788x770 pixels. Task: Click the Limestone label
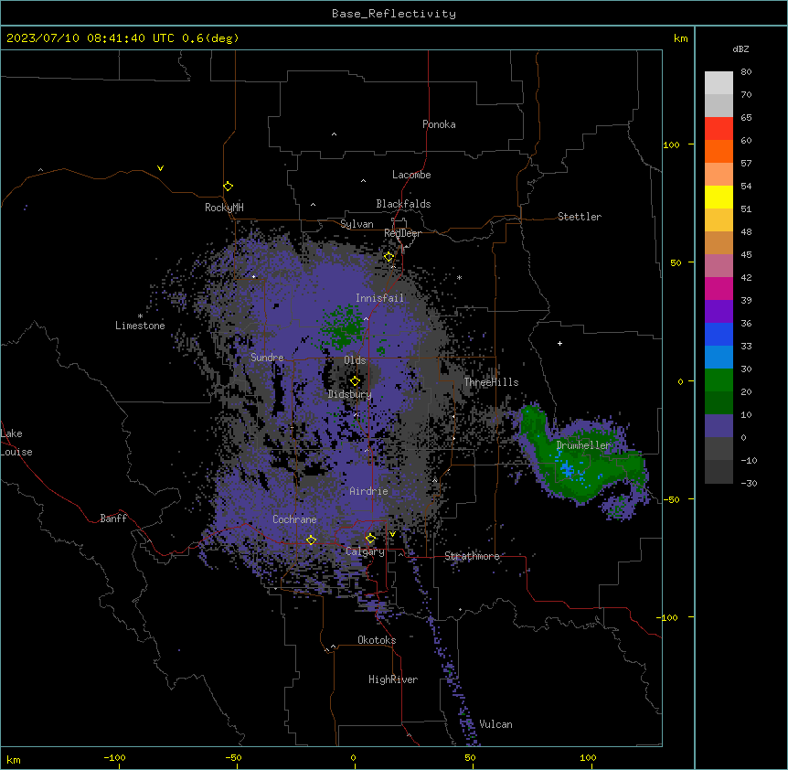pos(140,326)
